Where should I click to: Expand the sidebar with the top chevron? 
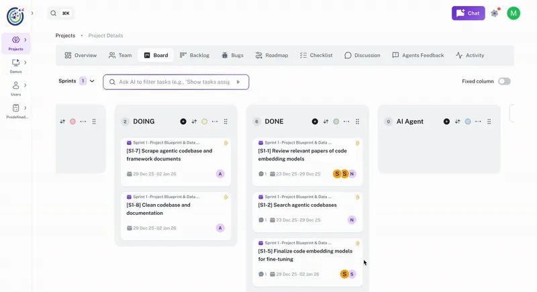click(32, 13)
